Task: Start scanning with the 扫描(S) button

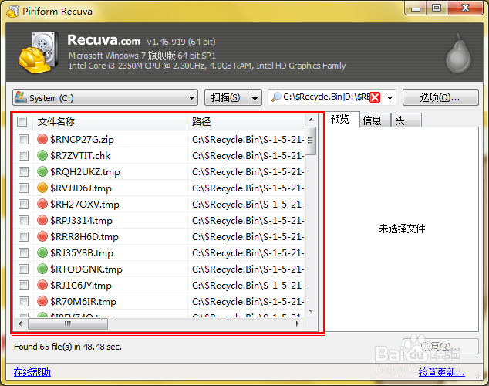Action: tap(226, 98)
